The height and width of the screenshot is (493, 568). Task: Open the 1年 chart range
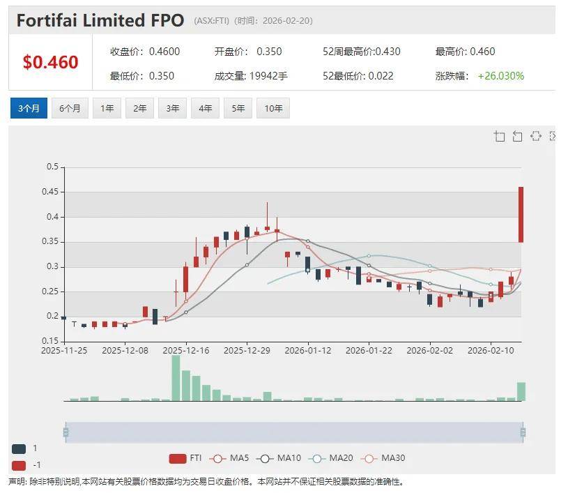click(107, 108)
